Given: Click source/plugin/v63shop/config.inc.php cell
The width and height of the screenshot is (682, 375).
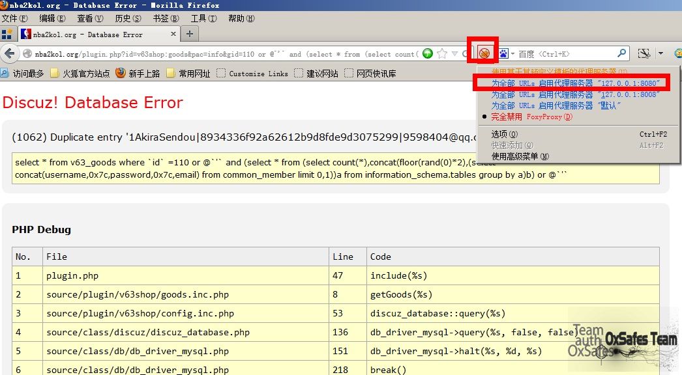Looking at the screenshot, I should click(x=186, y=313).
